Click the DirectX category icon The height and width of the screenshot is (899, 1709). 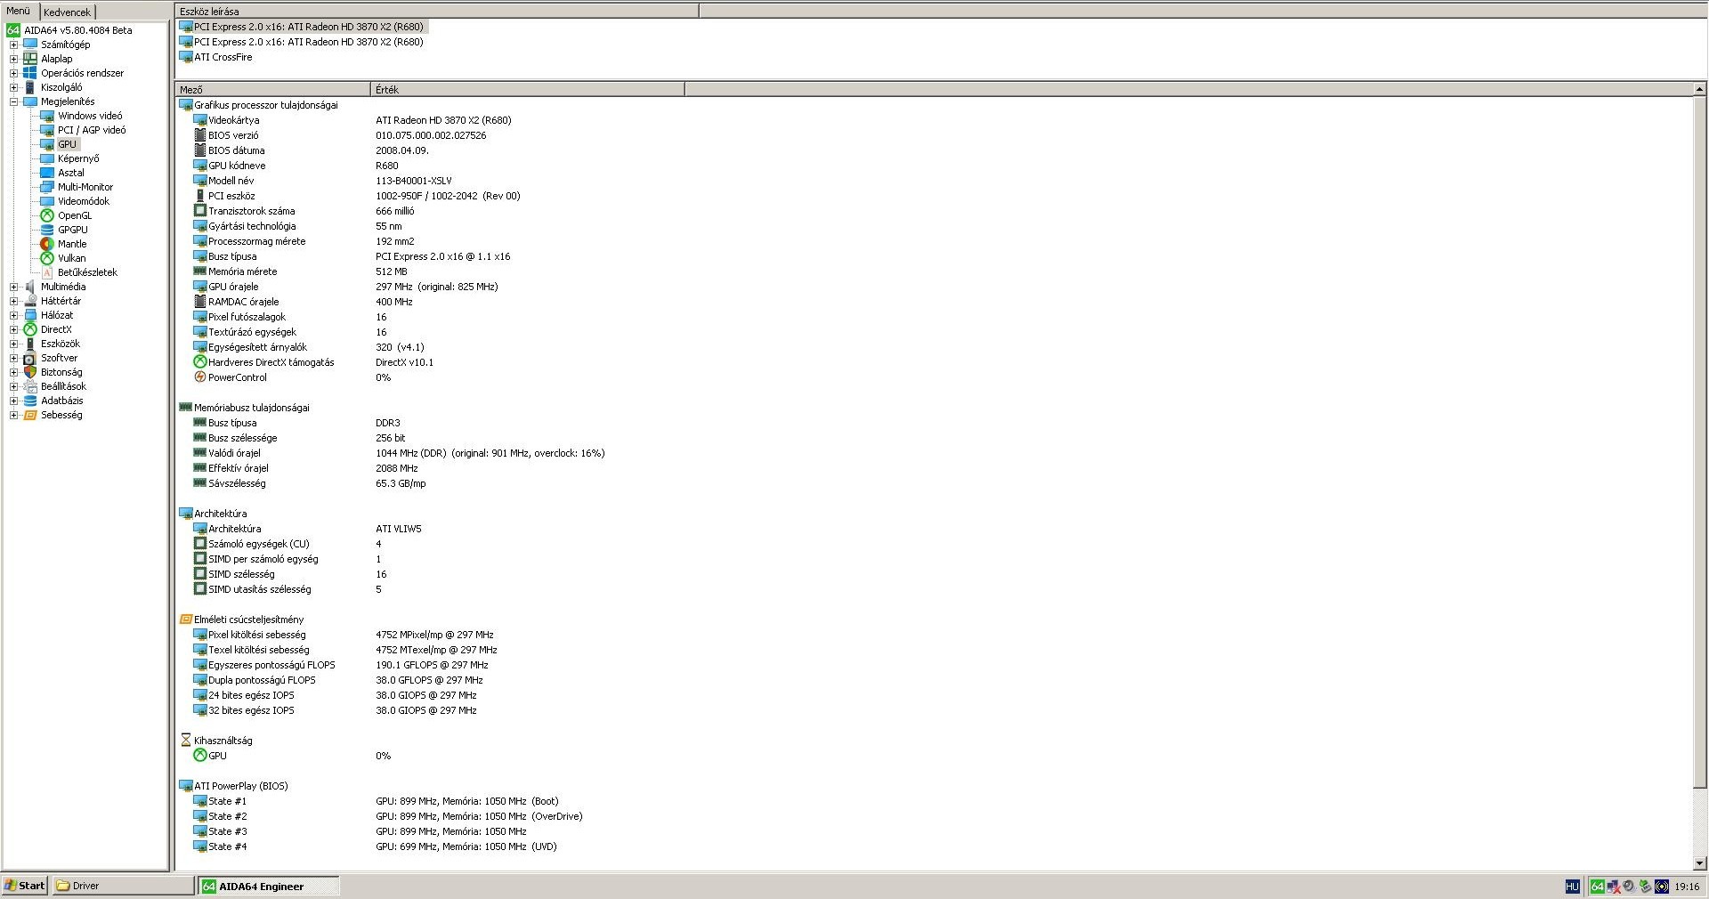tap(30, 329)
